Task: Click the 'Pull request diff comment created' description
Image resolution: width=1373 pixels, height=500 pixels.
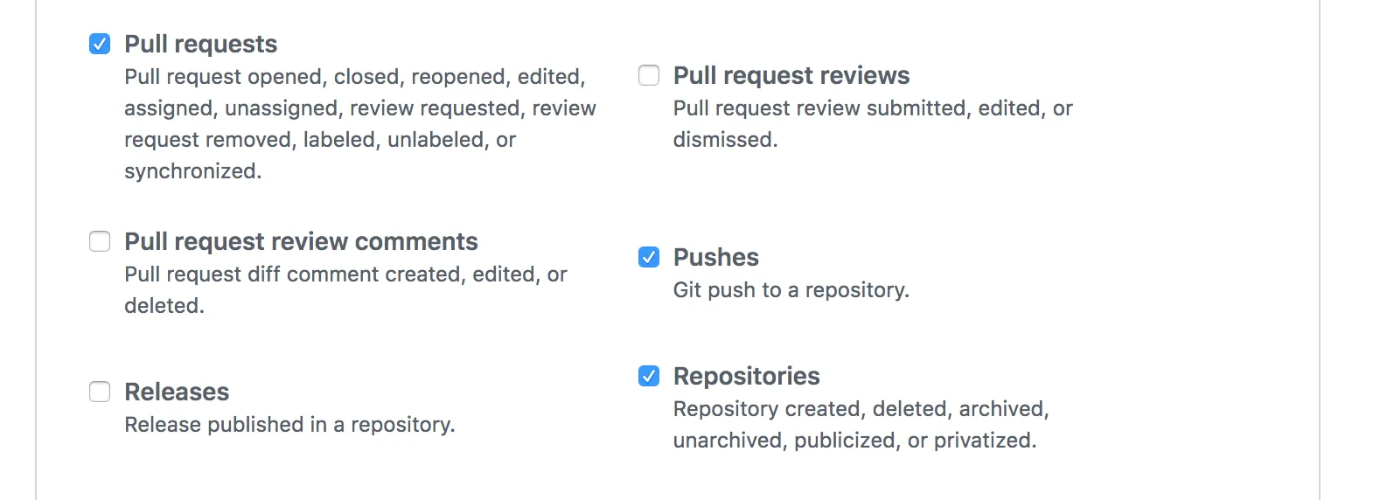Action: tap(345, 274)
